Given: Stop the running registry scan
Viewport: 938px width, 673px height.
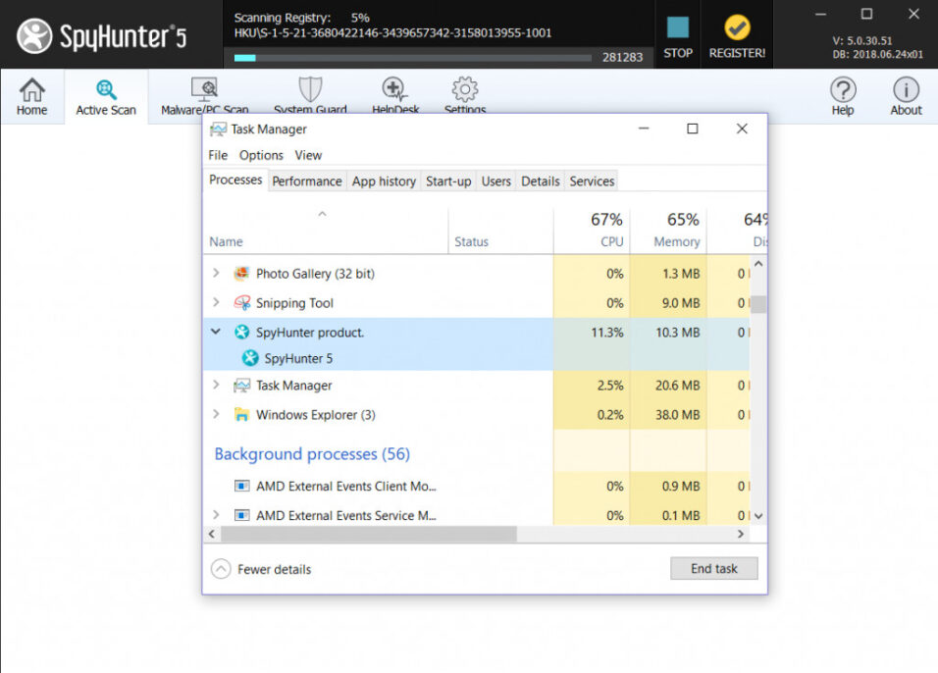Looking at the screenshot, I should click(678, 28).
